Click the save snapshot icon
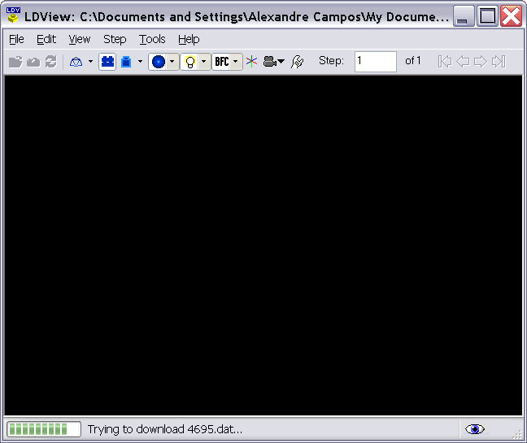This screenshot has height=443, width=527. (x=33, y=62)
